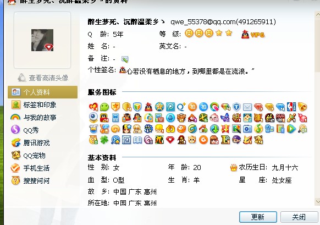Click the green download globe icon
The image size is (320, 225).
214,129
